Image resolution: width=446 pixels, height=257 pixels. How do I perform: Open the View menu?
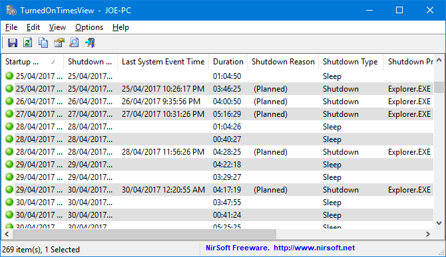tap(57, 27)
